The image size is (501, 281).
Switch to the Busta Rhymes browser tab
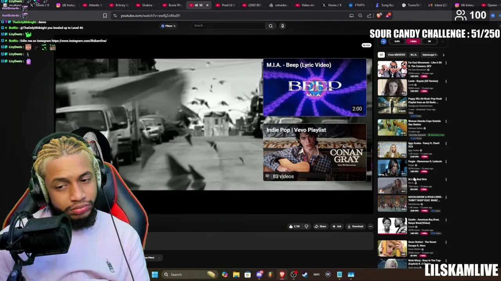172,5
